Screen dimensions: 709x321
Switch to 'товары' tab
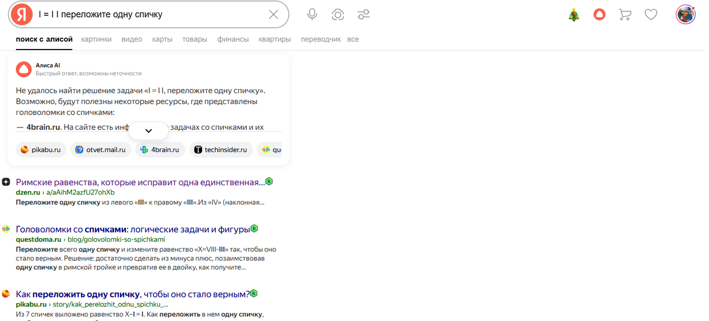[194, 40]
